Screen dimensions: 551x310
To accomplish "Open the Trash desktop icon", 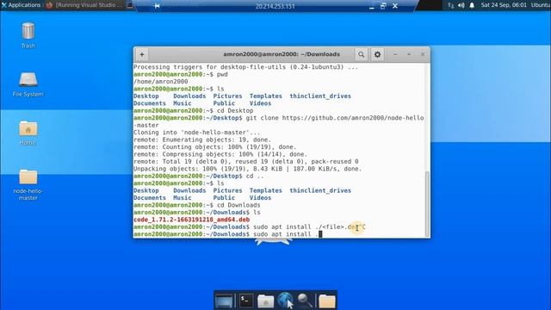I will click(x=28, y=34).
